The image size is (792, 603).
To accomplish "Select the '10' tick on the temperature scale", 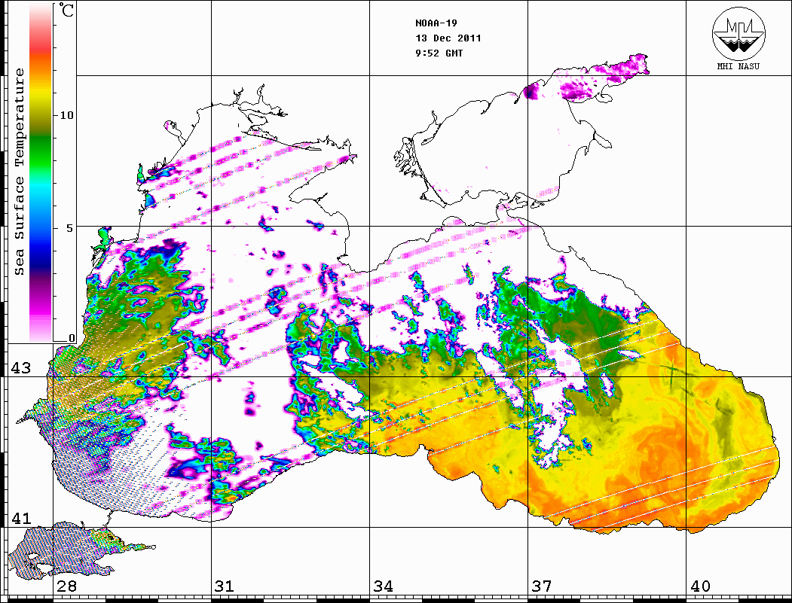I will pos(66,115).
